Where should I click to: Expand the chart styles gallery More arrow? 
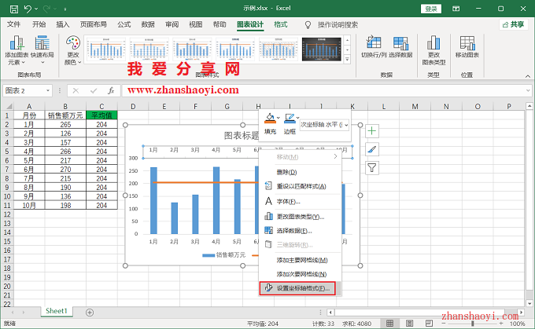click(x=347, y=59)
